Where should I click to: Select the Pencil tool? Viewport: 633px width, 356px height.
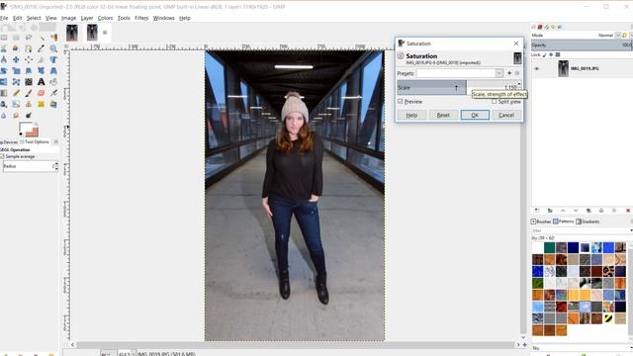coord(16,93)
